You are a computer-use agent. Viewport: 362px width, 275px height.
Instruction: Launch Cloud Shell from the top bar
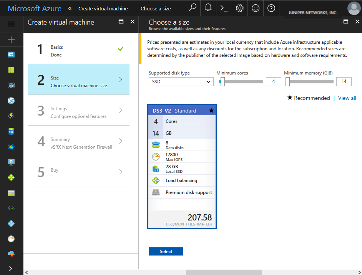point(224,8)
